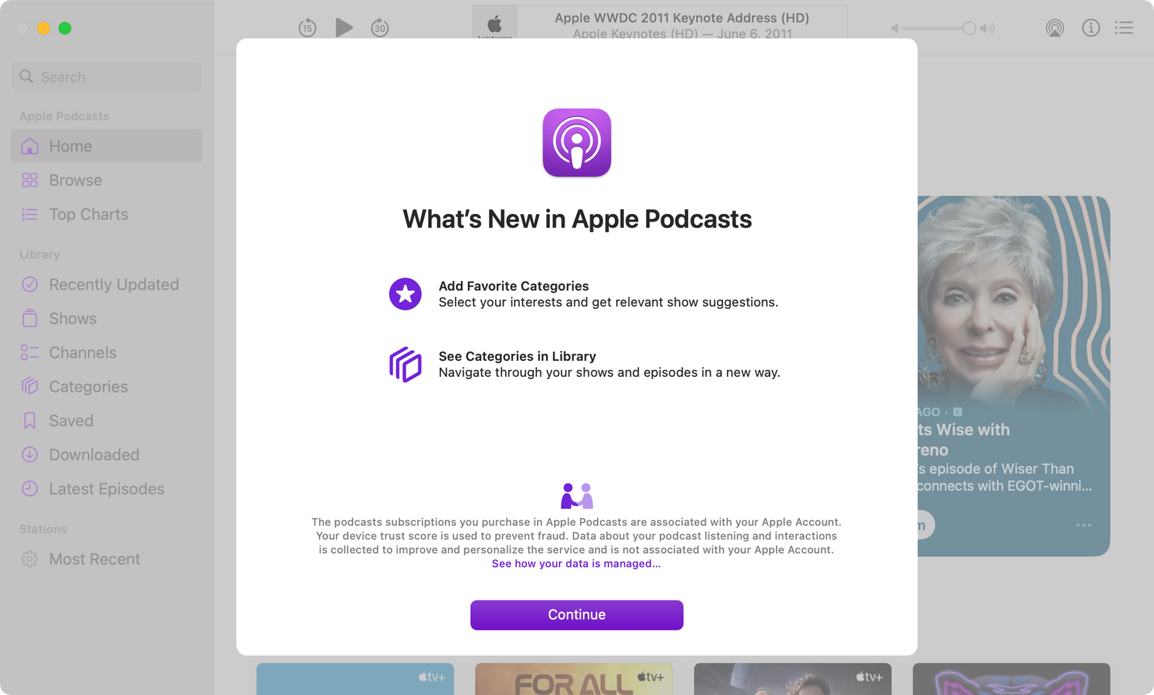The height and width of the screenshot is (695, 1154).
Task: Open Shows in the library
Action: (106, 319)
